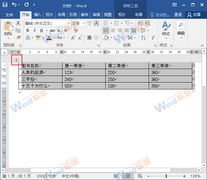Toggle Underline formatting
This screenshot has height=180, width=207.
tap(41, 30)
